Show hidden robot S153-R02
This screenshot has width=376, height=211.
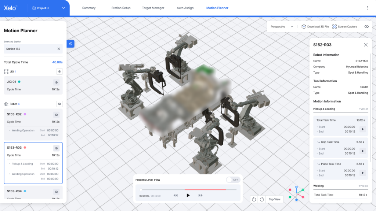point(56,115)
